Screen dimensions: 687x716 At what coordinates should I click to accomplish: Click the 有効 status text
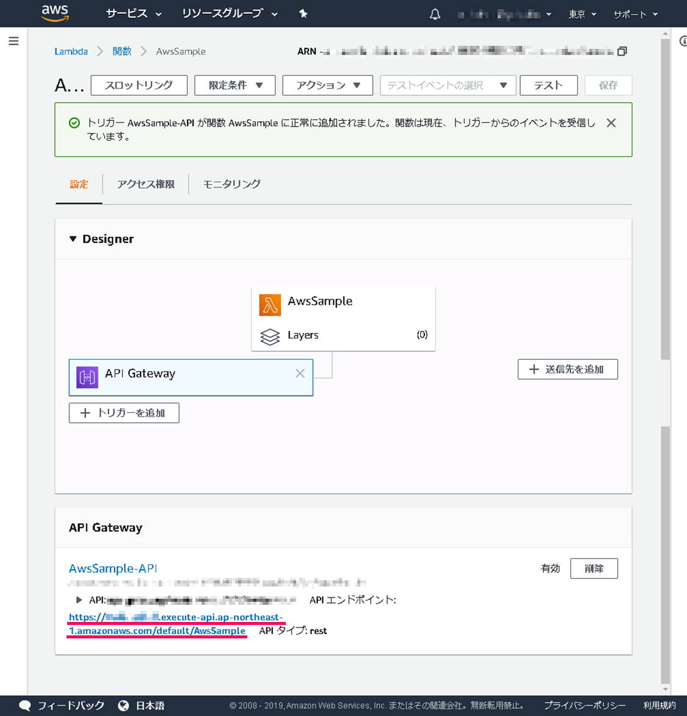[x=550, y=569]
